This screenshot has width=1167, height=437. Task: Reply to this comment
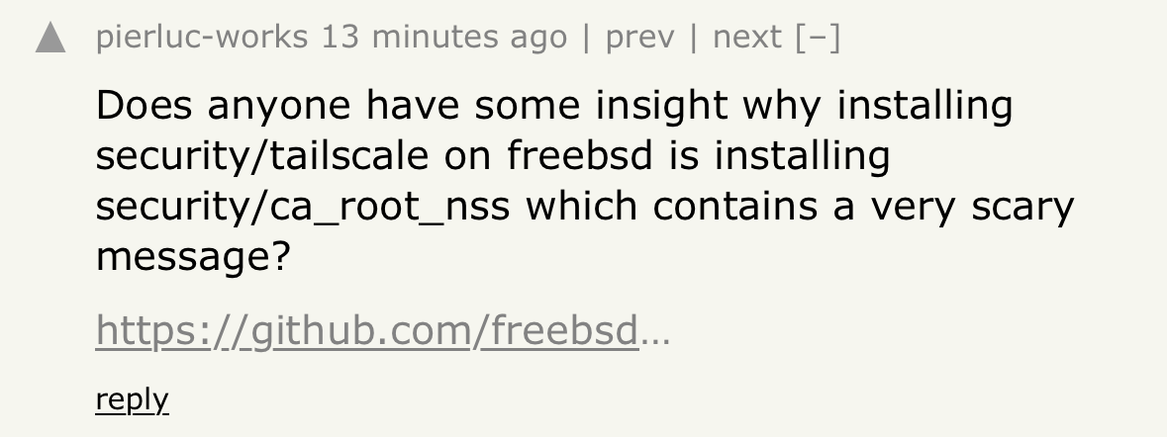tap(133, 399)
